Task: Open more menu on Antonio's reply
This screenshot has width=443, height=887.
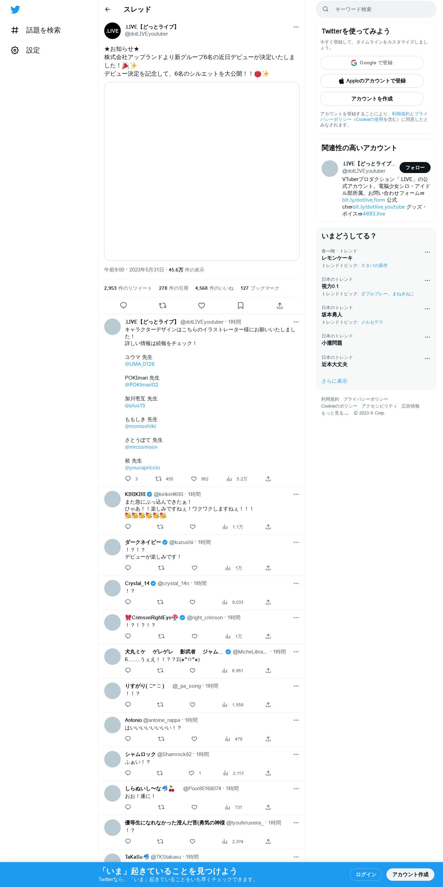Action: [x=296, y=720]
